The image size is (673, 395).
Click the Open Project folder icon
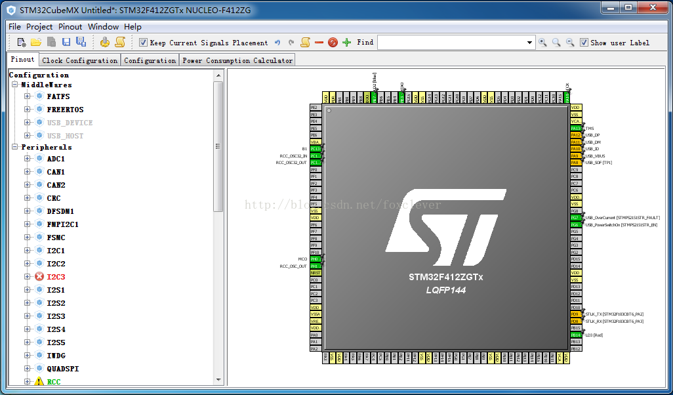pyautogui.click(x=36, y=42)
